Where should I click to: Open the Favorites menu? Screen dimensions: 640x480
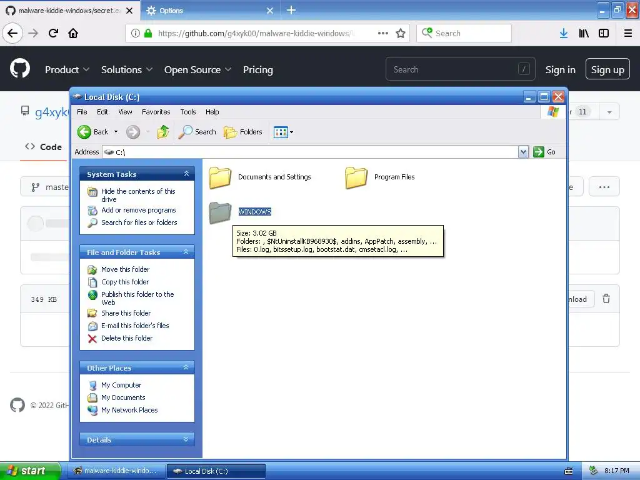[156, 112]
